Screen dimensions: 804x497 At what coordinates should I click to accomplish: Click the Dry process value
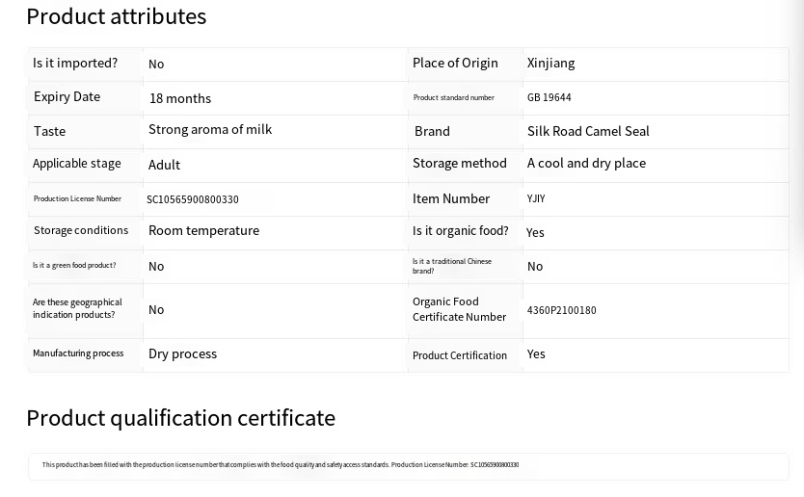pyautogui.click(x=182, y=353)
